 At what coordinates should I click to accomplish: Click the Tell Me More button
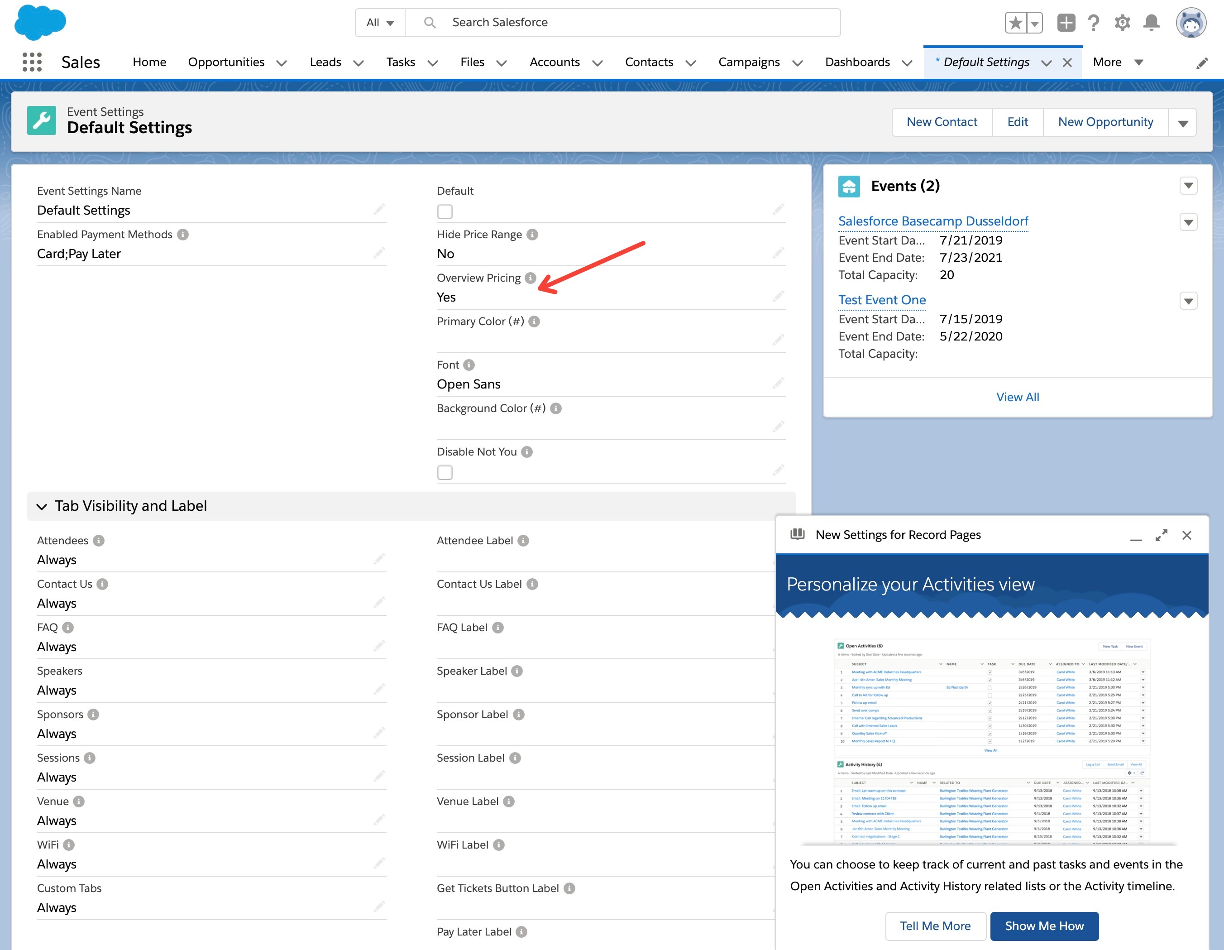click(935, 926)
